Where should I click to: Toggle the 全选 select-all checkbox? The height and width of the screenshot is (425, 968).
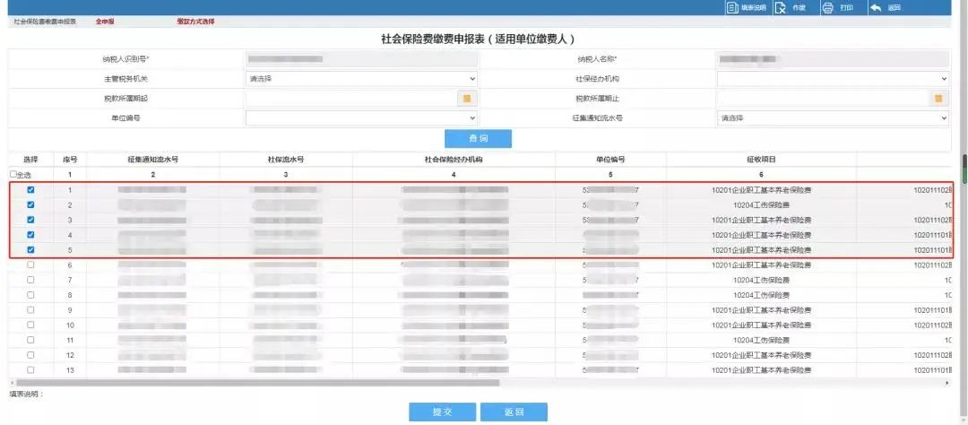[13, 175]
